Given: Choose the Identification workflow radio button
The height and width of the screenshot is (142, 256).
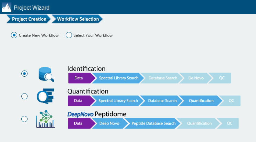Looking at the screenshot, I should point(24,74).
